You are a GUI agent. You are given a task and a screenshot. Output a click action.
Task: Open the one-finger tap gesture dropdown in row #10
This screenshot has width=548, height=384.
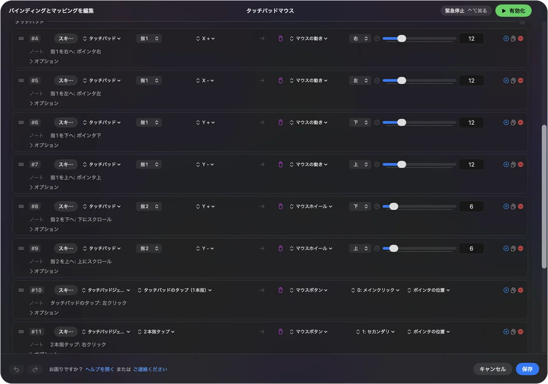pos(175,290)
